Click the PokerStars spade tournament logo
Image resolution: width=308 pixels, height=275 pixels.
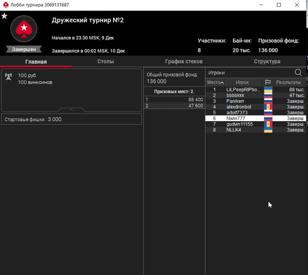pyautogui.click(x=23, y=29)
